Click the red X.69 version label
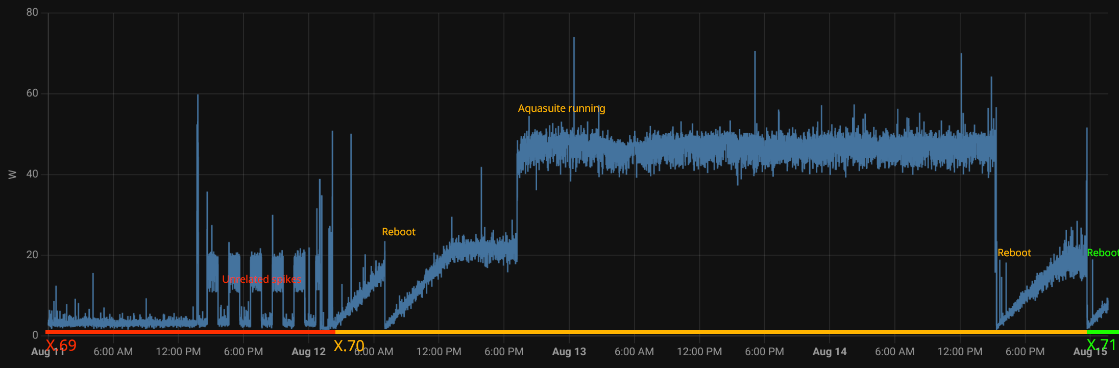The height and width of the screenshot is (368, 1119). (x=61, y=346)
